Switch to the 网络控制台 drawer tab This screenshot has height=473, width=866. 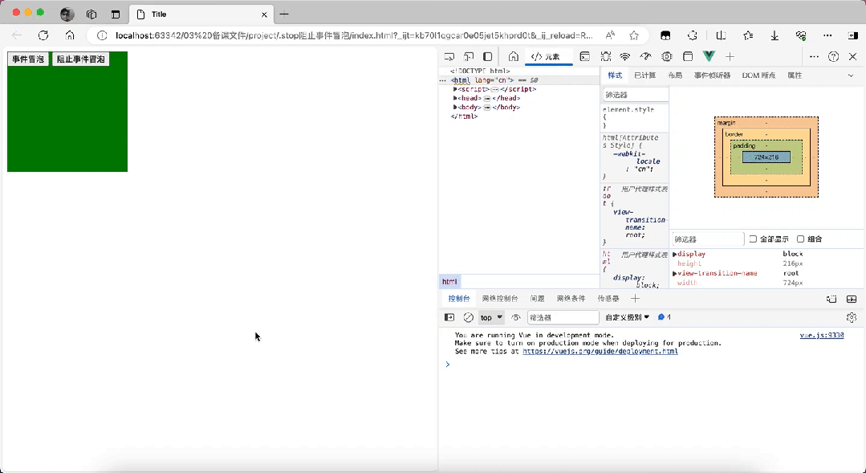pyautogui.click(x=500, y=299)
